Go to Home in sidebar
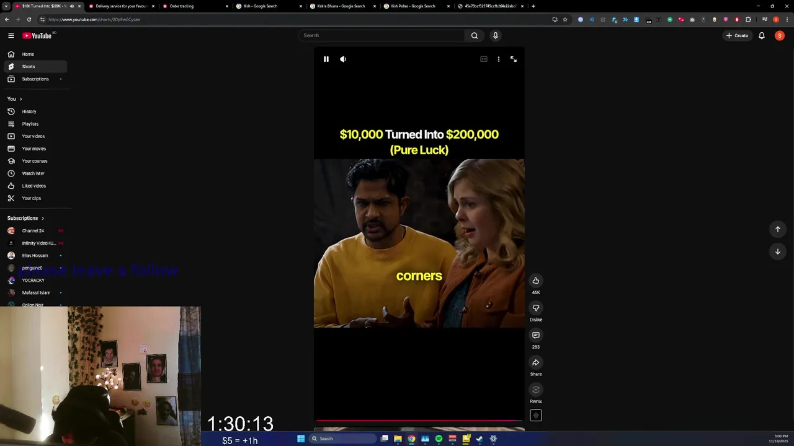The width and height of the screenshot is (794, 446). tap(35, 54)
